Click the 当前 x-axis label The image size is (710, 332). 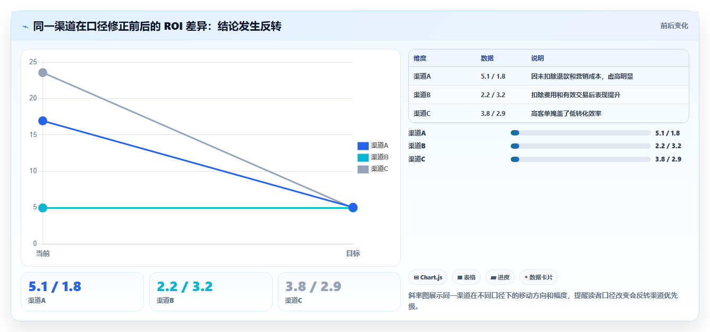point(43,253)
